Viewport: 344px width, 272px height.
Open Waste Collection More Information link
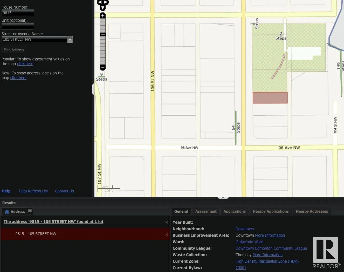[267, 255]
